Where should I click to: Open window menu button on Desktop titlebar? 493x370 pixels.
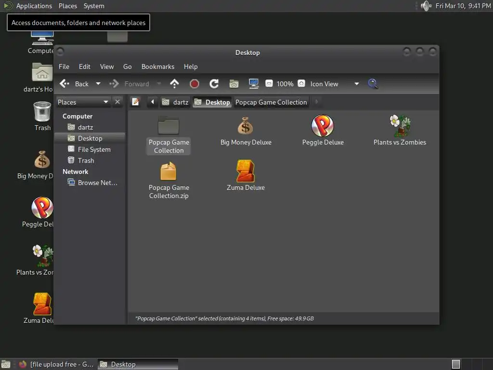(x=60, y=51)
